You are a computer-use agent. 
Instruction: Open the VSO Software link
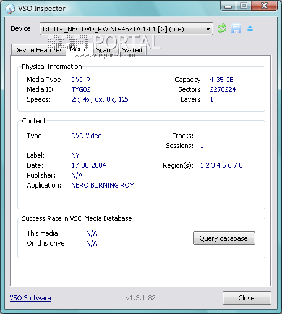pyautogui.click(x=30, y=298)
